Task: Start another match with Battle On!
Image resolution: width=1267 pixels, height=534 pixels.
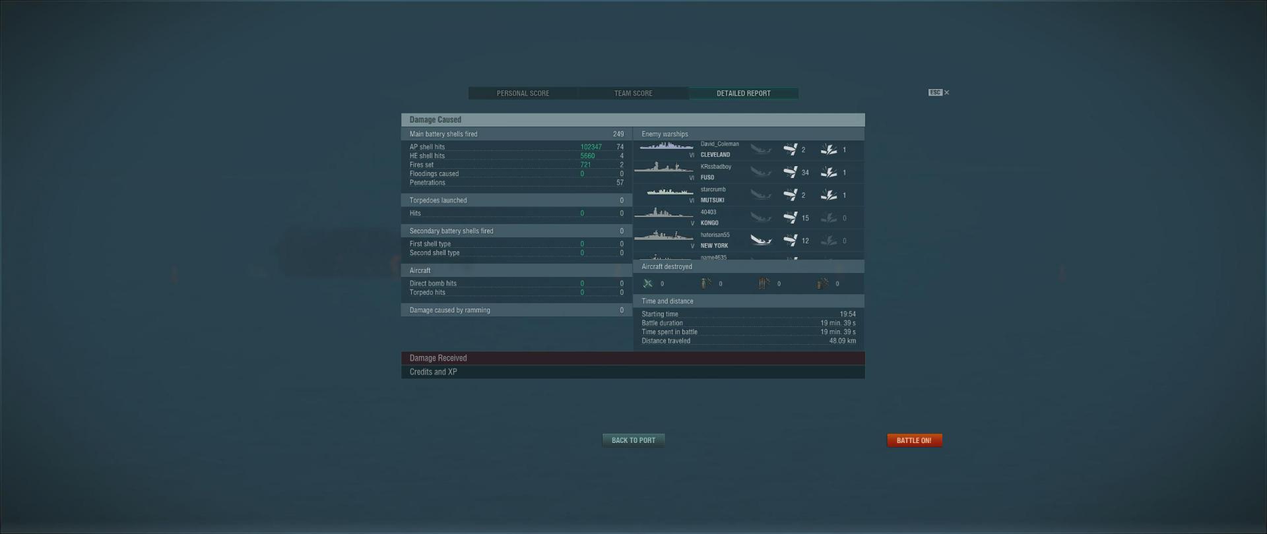Action: [x=914, y=440]
